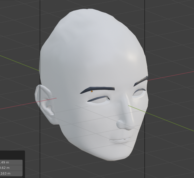Select the dark eyebrow above the origin dot
194x178 pixels.
click(97, 90)
